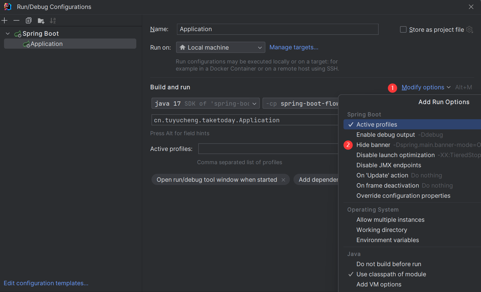Click the Active profiles input field

[x=268, y=149]
